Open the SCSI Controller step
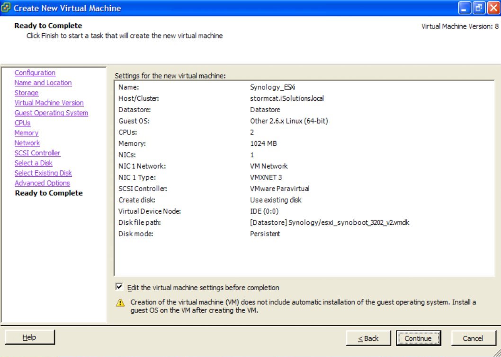Viewport: 501px width, 357px height. [37, 153]
